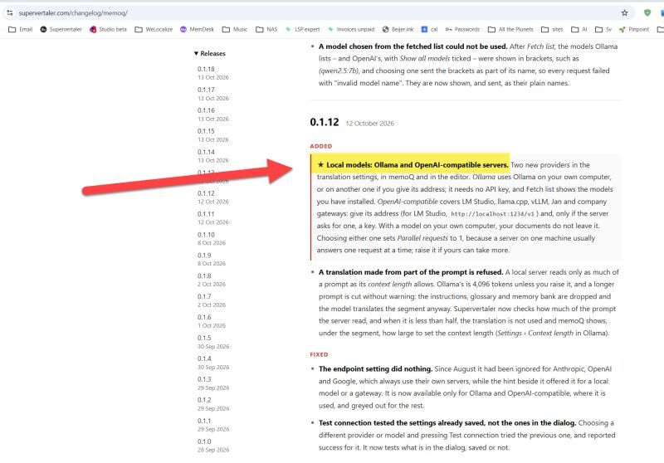Image resolution: width=664 pixels, height=463 pixels.
Task: Open the green shield extension icon
Action: click(647, 13)
